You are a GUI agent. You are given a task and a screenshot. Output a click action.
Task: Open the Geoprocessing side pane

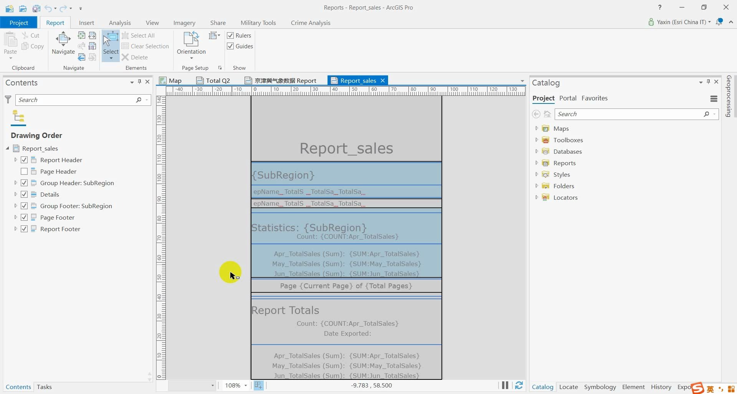click(728, 96)
